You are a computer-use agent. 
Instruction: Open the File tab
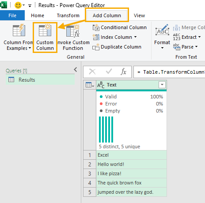tap(12, 15)
